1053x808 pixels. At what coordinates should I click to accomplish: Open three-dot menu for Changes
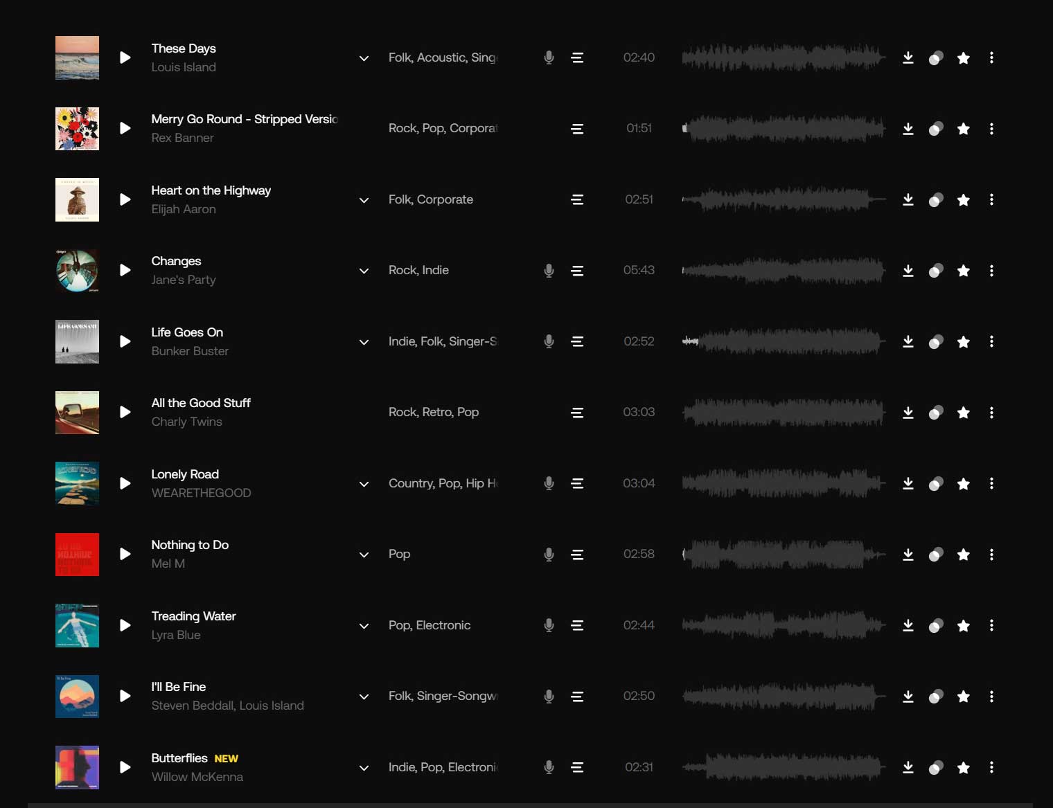click(x=991, y=271)
